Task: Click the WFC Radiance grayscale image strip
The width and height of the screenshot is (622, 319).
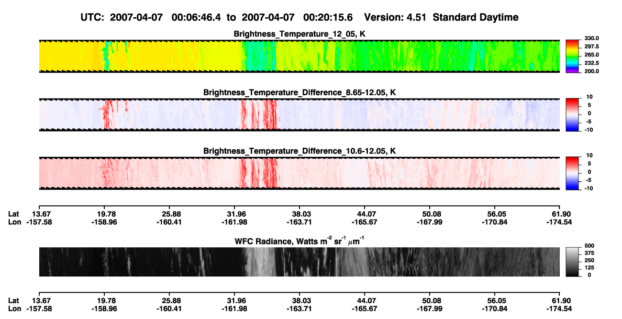Action: point(300,262)
